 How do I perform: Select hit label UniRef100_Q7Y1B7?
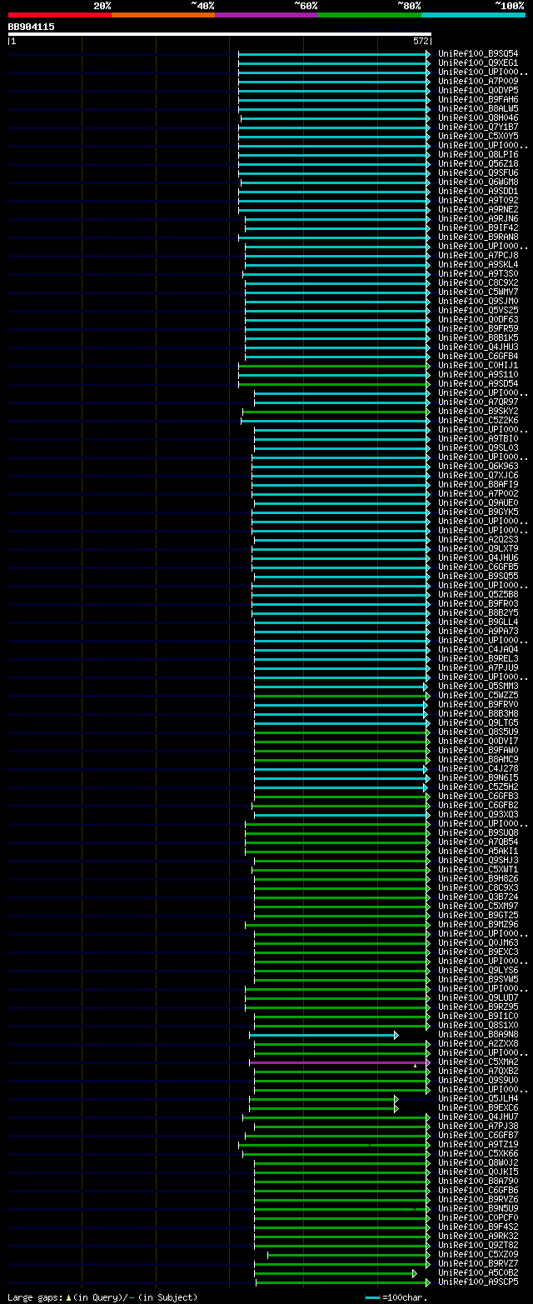[478, 127]
